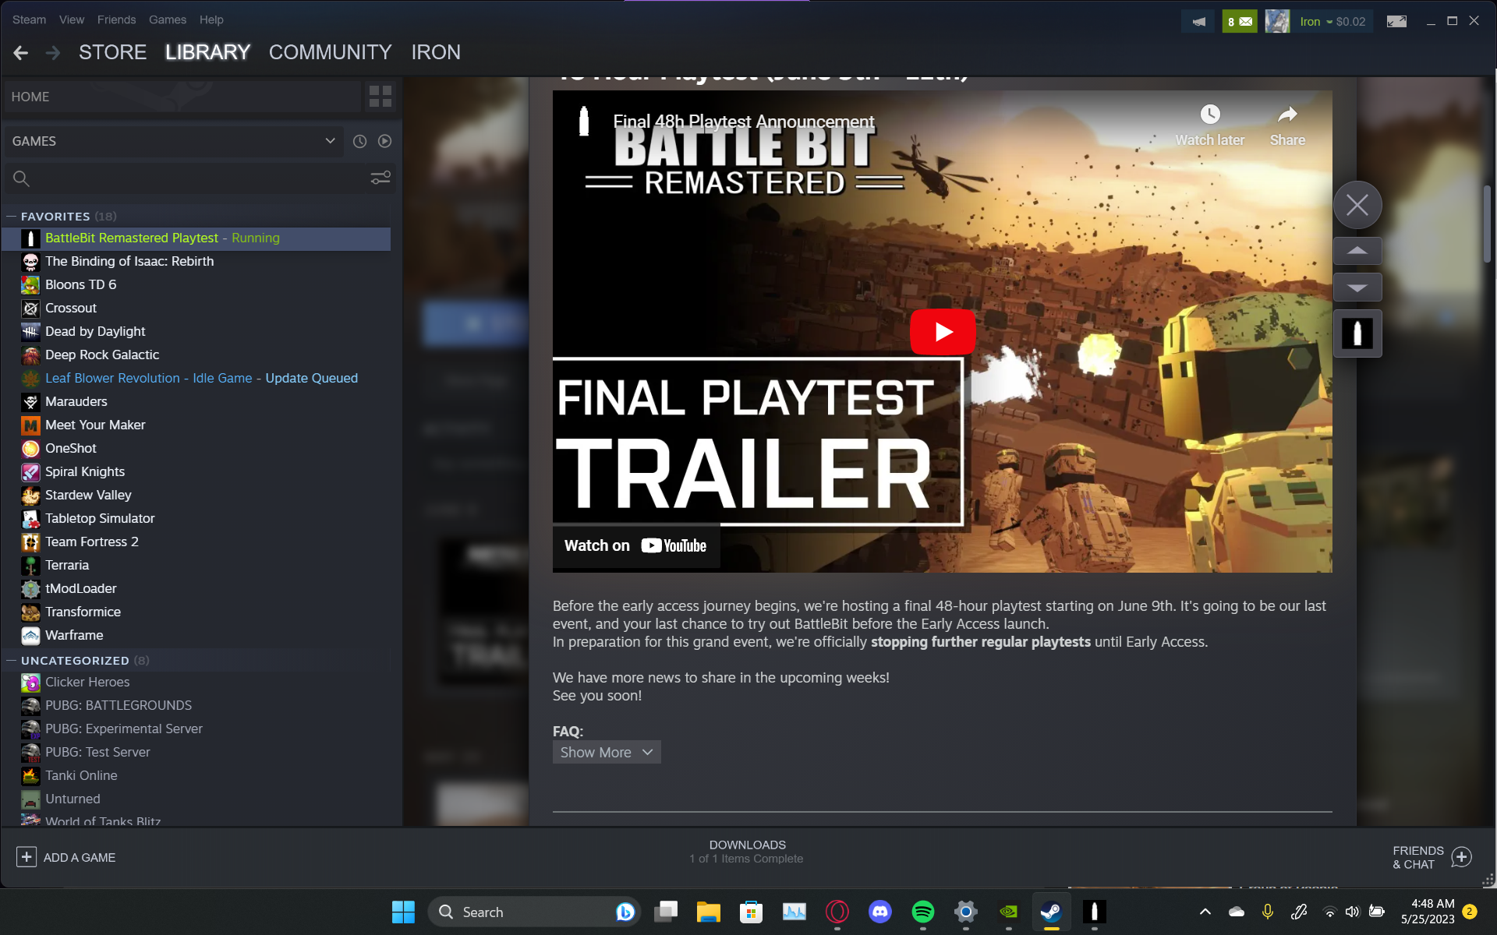Switch to Big Picture mode icon

click(x=1396, y=22)
